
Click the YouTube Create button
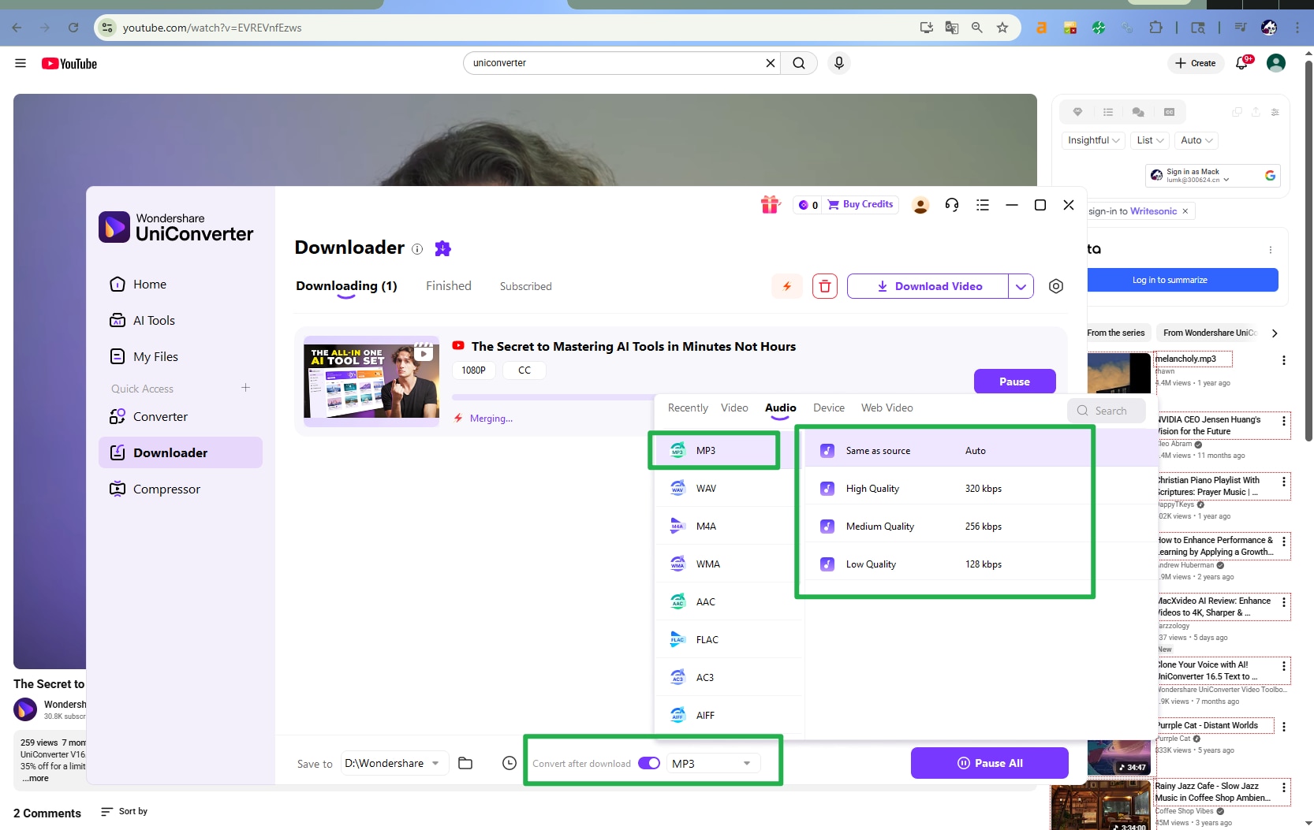click(1196, 63)
